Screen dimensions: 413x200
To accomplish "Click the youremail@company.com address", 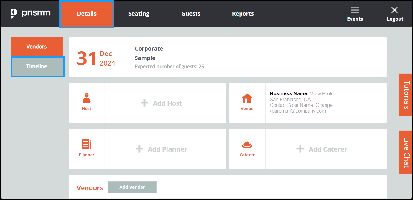I will [x=298, y=111].
